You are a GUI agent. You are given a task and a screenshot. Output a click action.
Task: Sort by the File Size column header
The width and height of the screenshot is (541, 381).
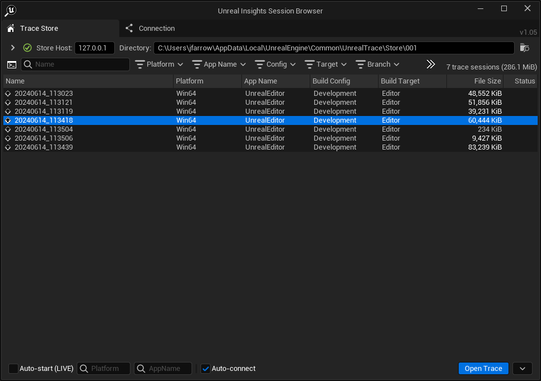pos(475,81)
